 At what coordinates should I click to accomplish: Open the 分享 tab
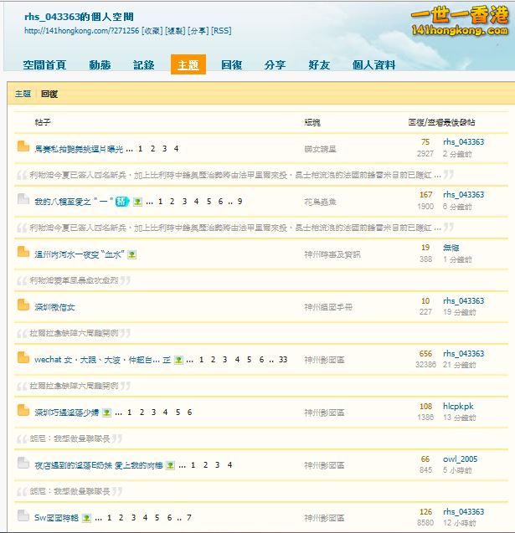coord(275,64)
